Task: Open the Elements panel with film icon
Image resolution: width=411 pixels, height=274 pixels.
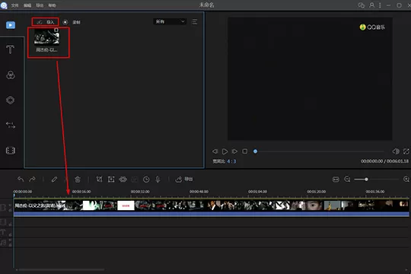Action: [x=10, y=151]
